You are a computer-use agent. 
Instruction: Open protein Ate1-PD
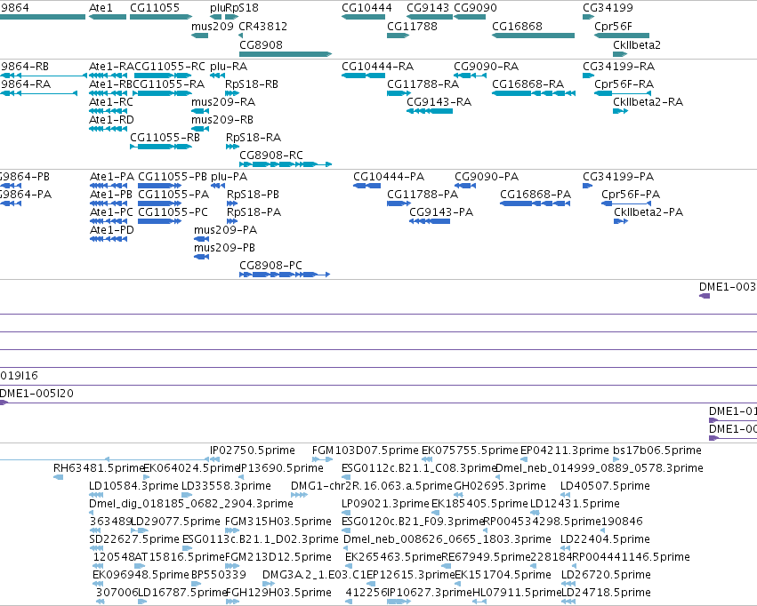[x=111, y=230]
